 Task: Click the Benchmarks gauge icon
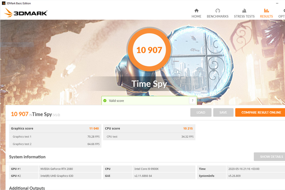point(218,11)
